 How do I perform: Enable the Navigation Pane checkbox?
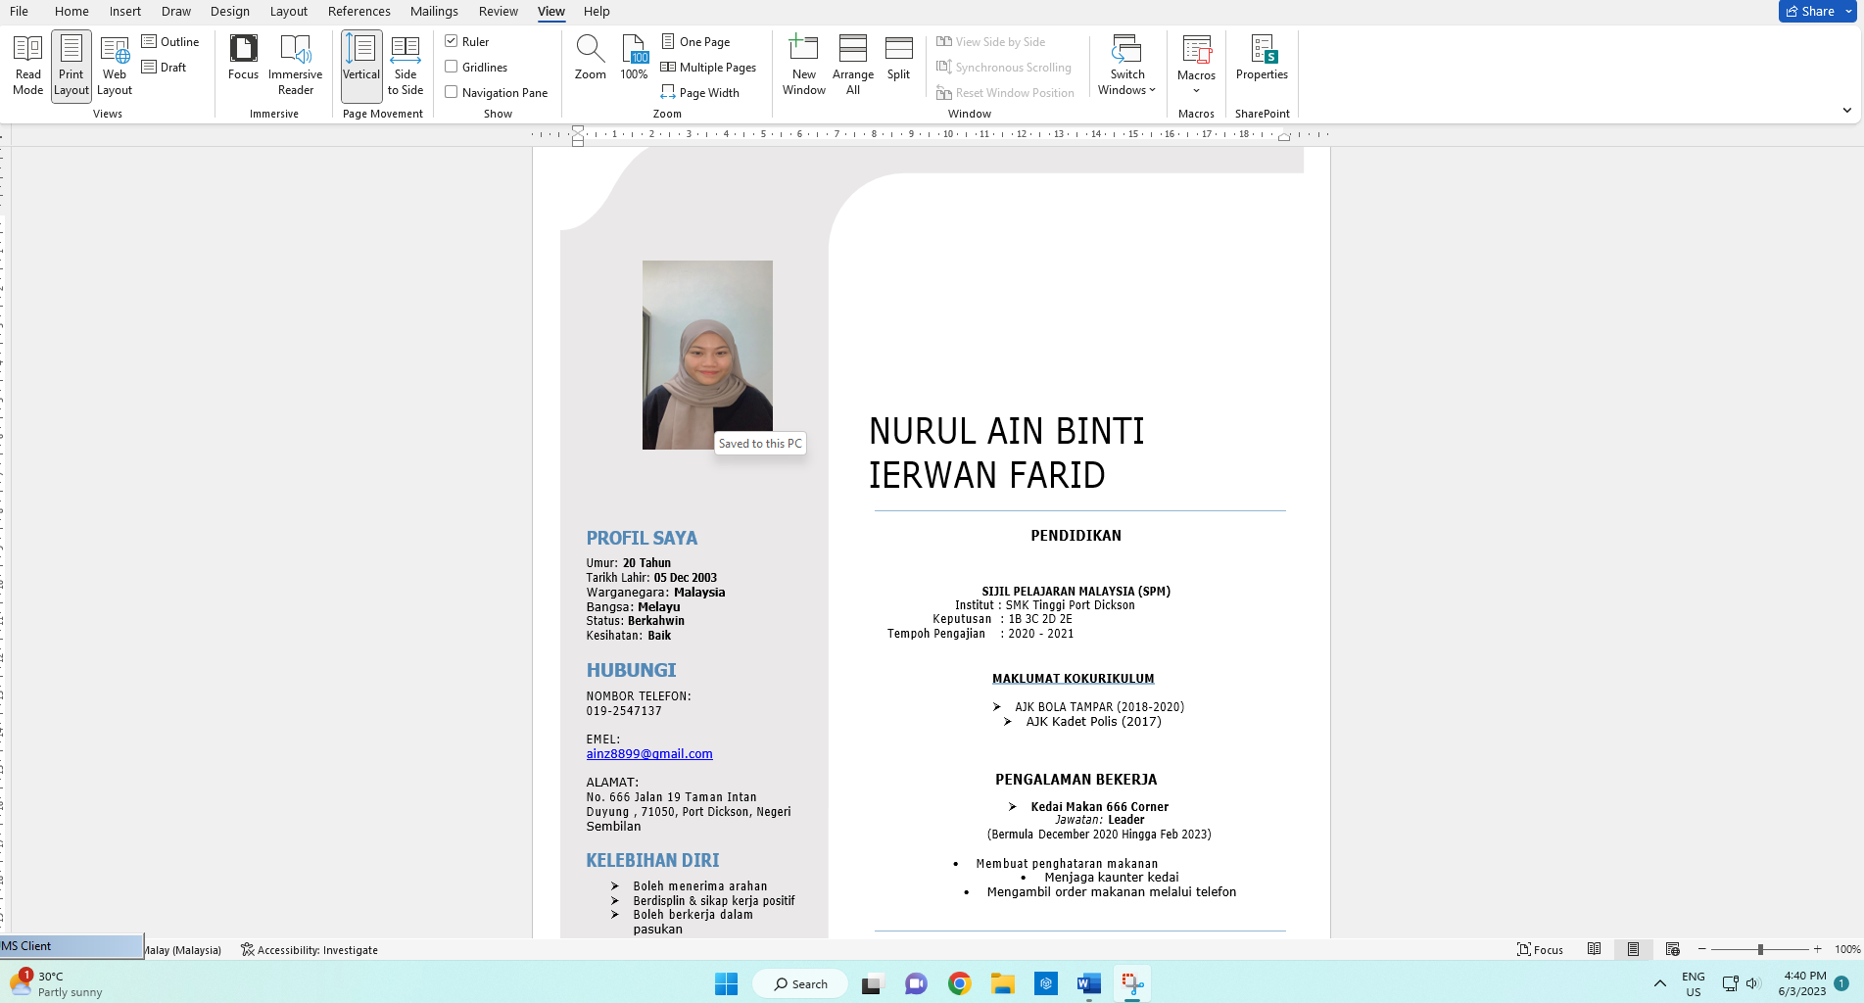(452, 92)
